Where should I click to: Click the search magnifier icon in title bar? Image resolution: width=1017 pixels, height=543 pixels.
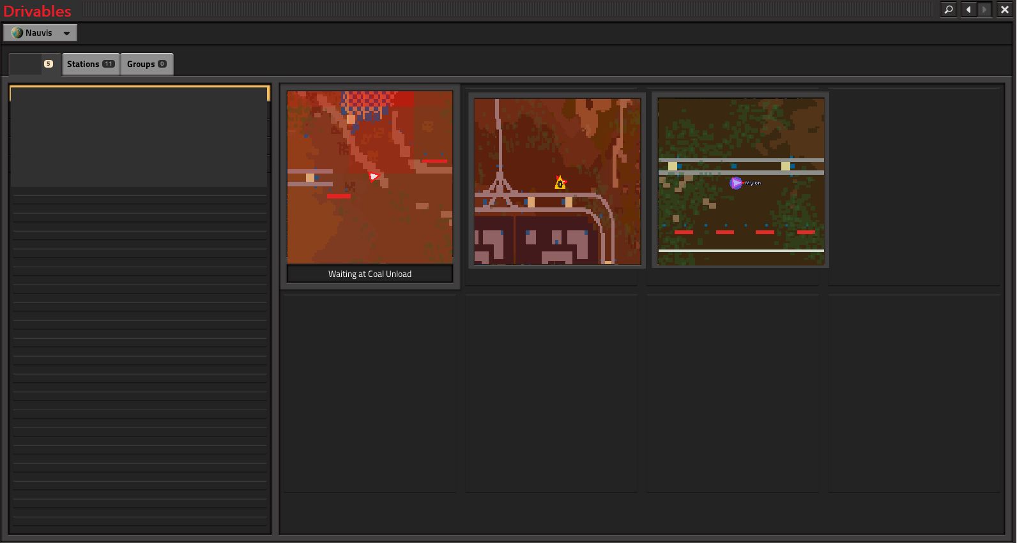coord(949,10)
